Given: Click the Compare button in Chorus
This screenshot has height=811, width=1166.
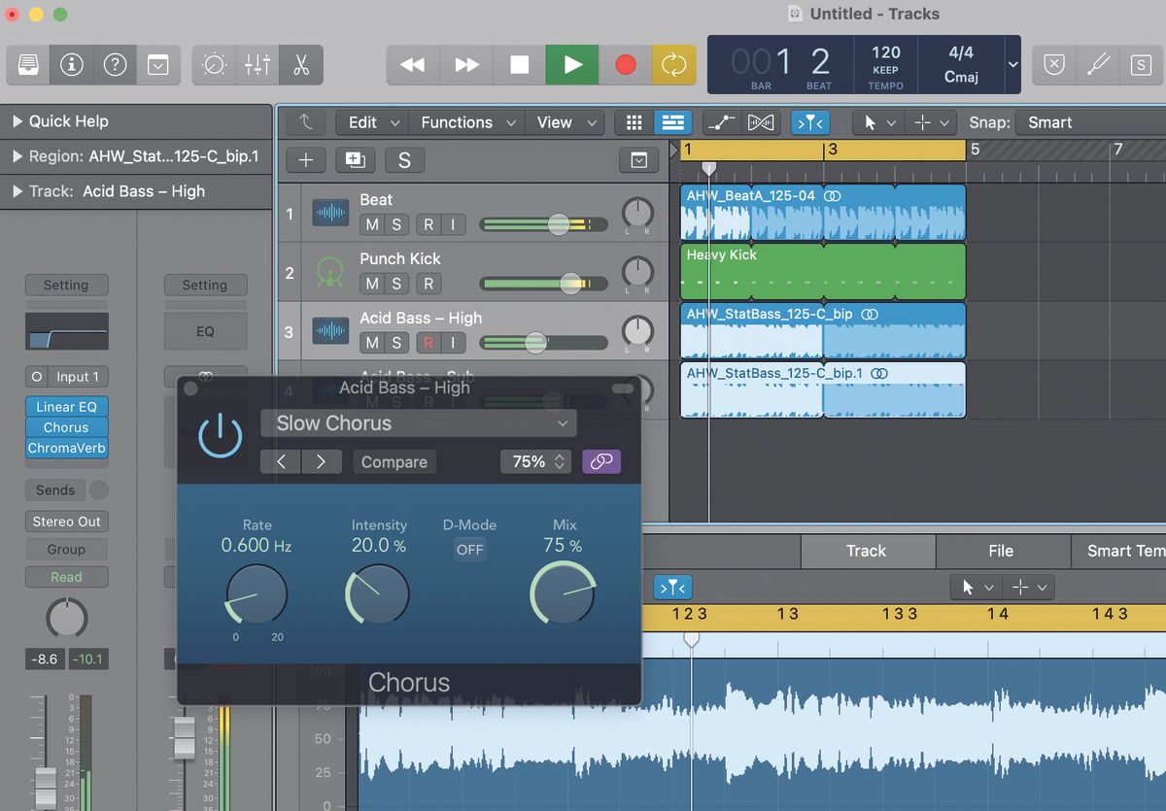Looking at the screenshot, I should click(x=394, y=461).
